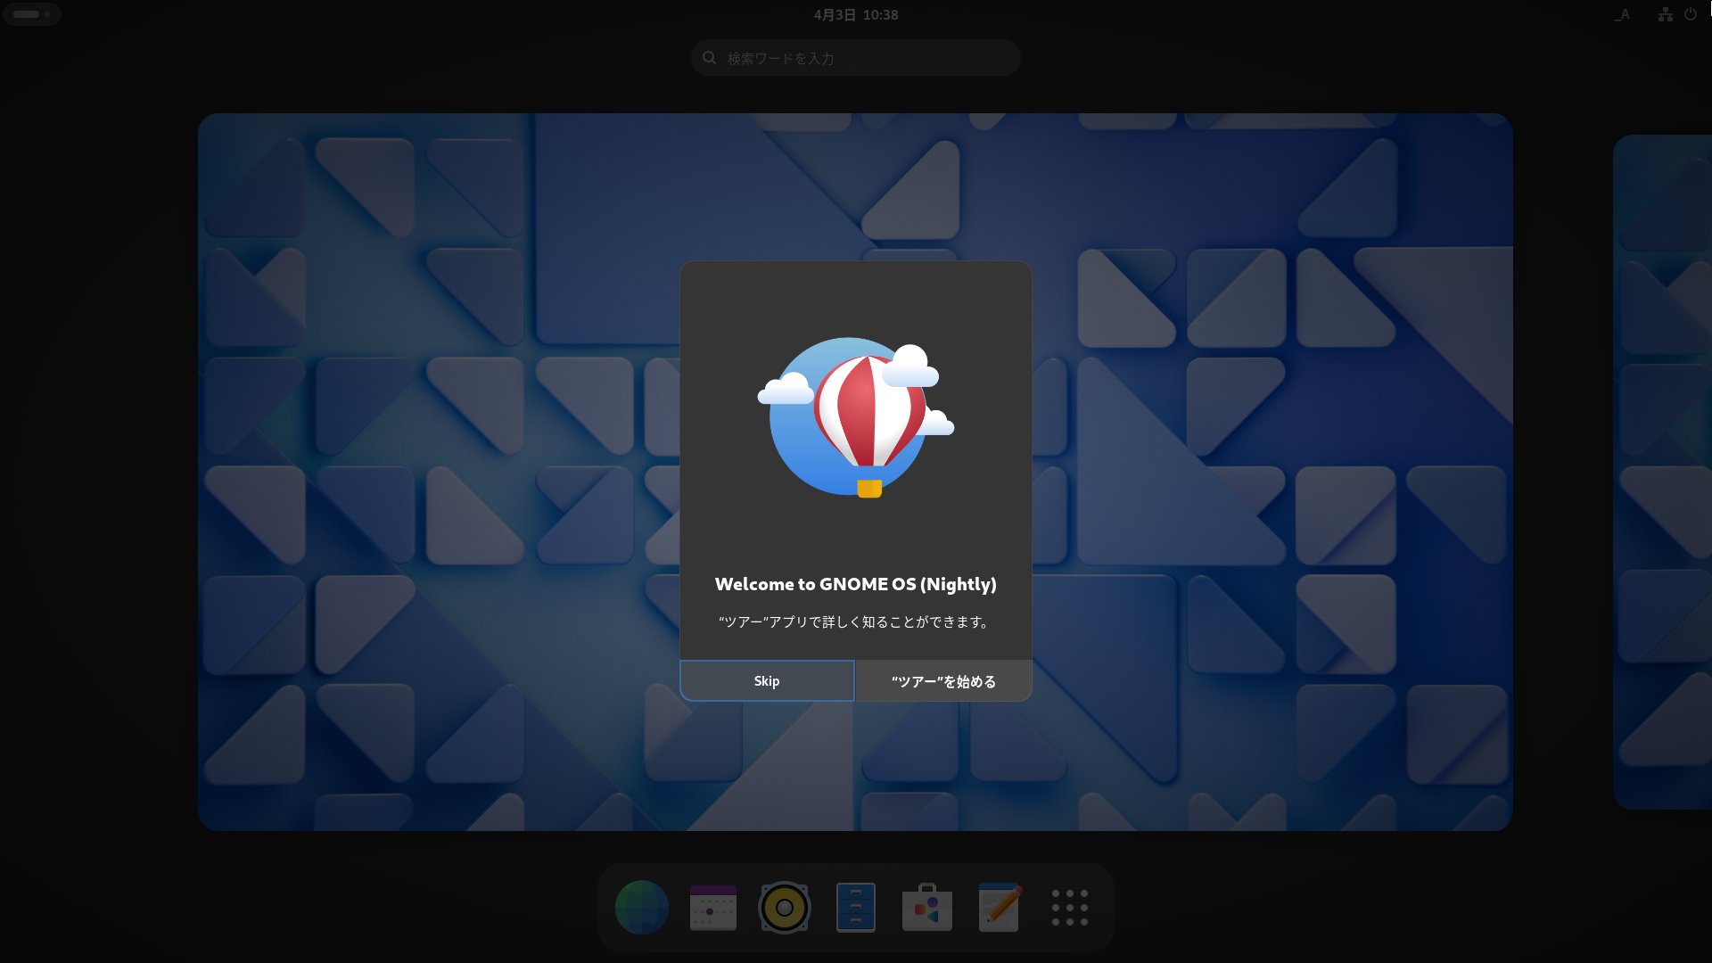
Task: Open the Files cabinet icon
Action: (856, 908)
